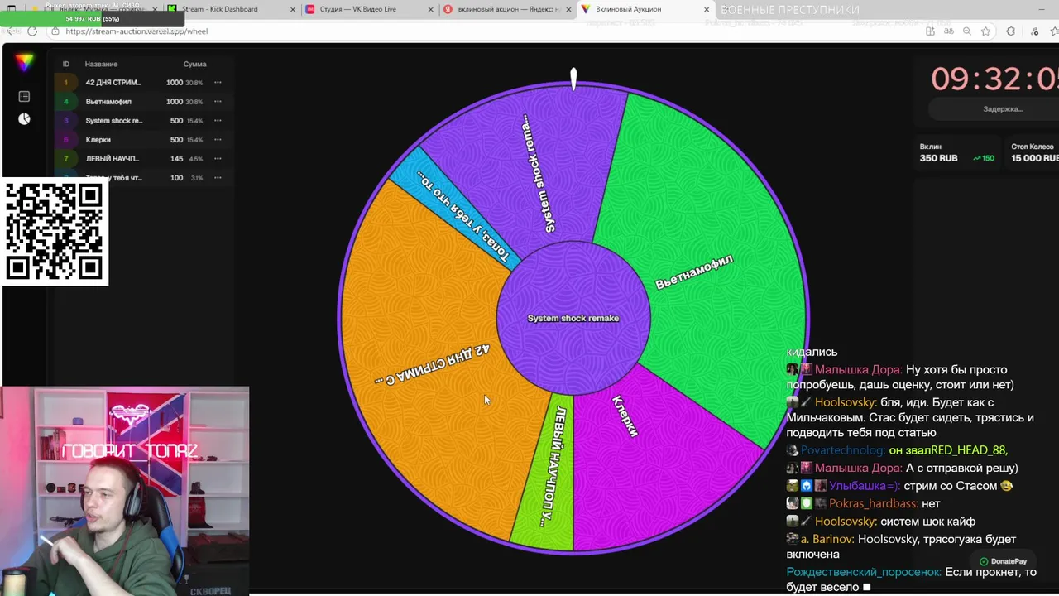This screenshot has height=596, width=1059.
Task: Open options menu for System shock re lot
Action: click(218, 120)
